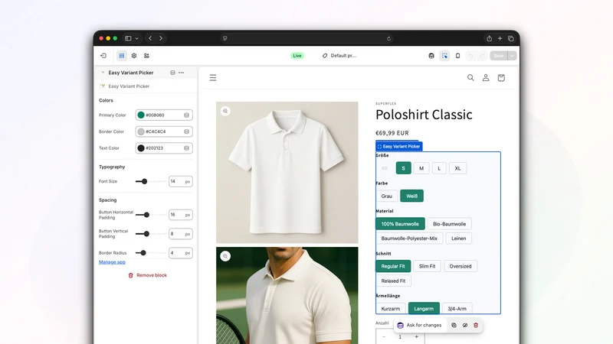Select the Weiß color option
The height and width of the screenshot is (344, 613).
[411, 196]
